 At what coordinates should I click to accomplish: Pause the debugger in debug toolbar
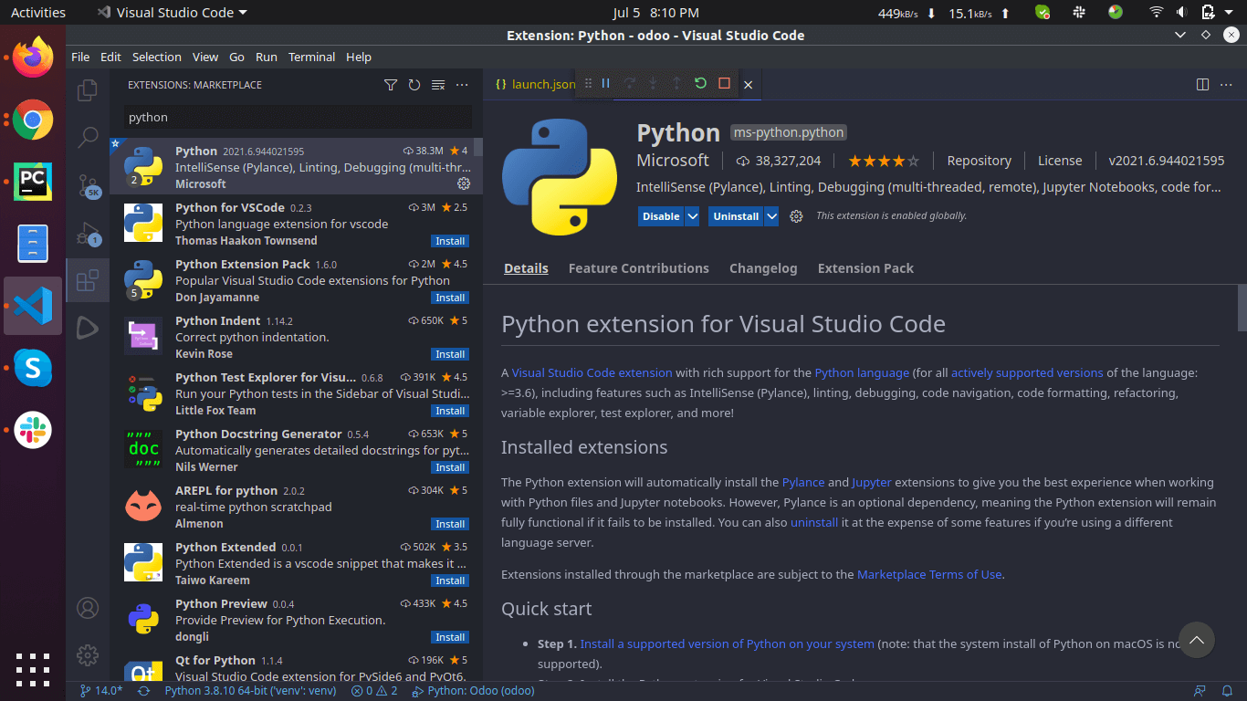(605, 83)
